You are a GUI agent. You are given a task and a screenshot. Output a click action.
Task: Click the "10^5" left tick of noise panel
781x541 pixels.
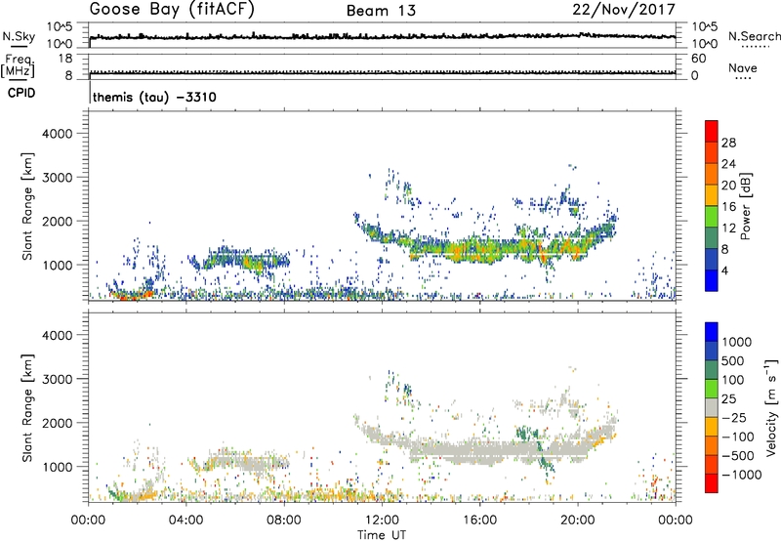tap(60, 26)
